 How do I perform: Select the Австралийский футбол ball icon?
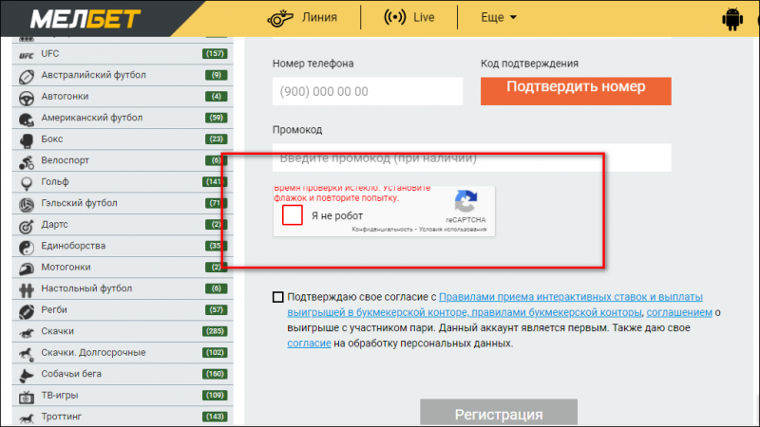(27, 77)
